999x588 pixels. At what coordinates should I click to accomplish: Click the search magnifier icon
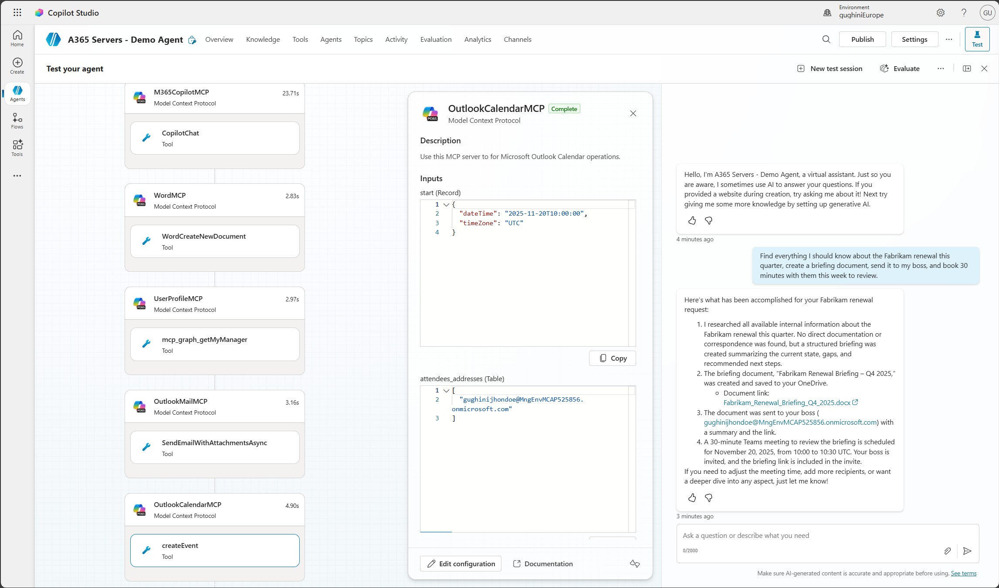coord(826,39)
